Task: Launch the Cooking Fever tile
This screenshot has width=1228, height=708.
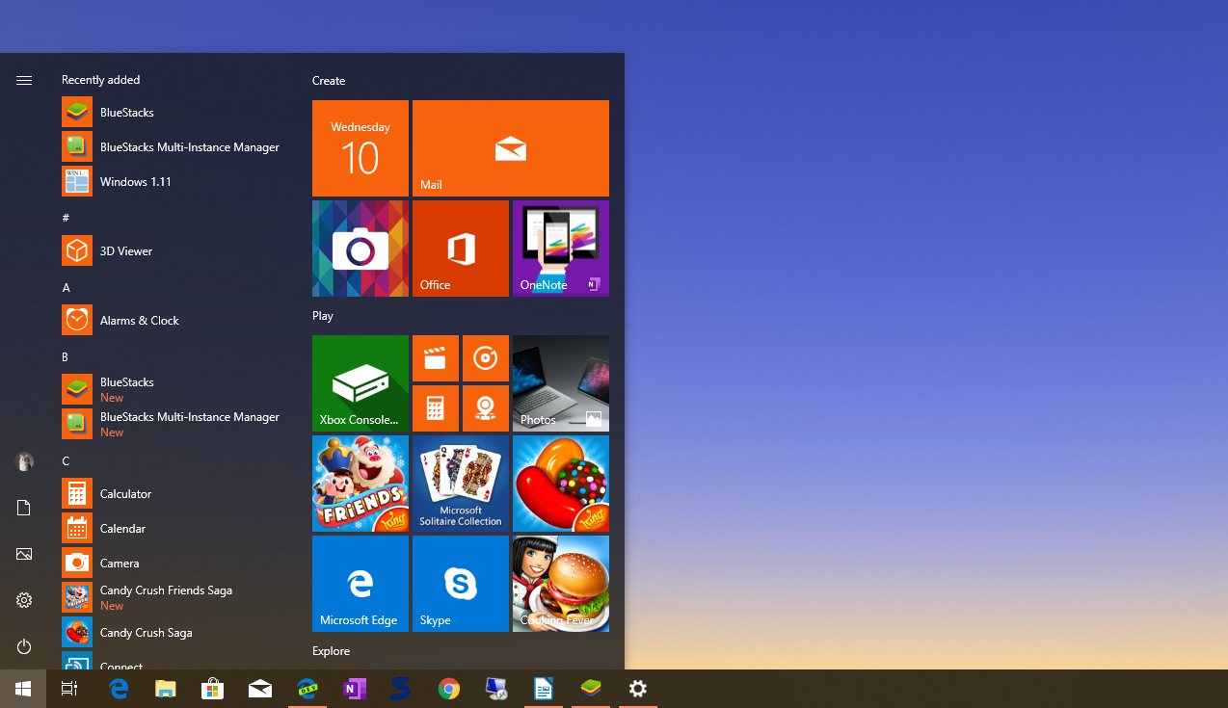Action: pyautogui.click(x=561, y=584)
